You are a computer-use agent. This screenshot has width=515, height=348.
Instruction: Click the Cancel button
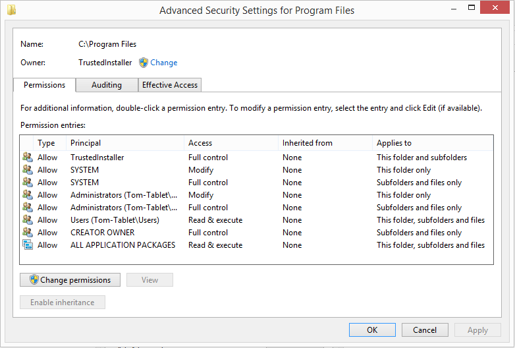coord(425,330)
